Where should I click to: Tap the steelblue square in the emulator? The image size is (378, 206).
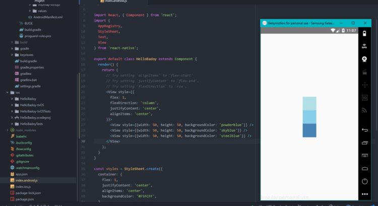309,130
